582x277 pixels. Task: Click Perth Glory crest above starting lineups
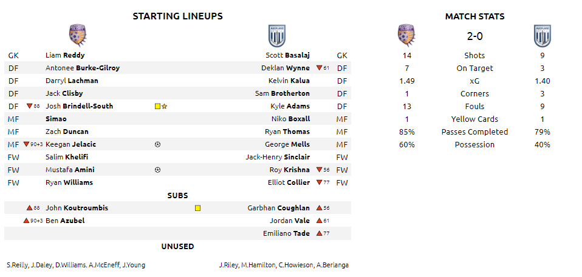(x=78, y=36)
